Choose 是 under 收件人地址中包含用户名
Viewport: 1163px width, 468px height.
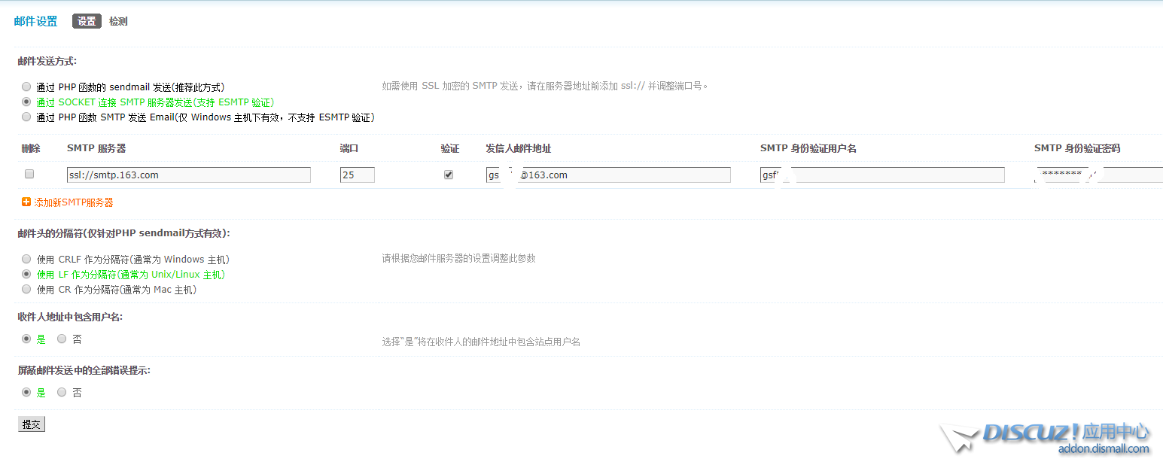click(26, 339)
